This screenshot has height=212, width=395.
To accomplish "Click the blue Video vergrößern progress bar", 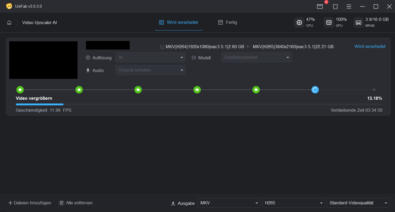I will pos(40,105).
